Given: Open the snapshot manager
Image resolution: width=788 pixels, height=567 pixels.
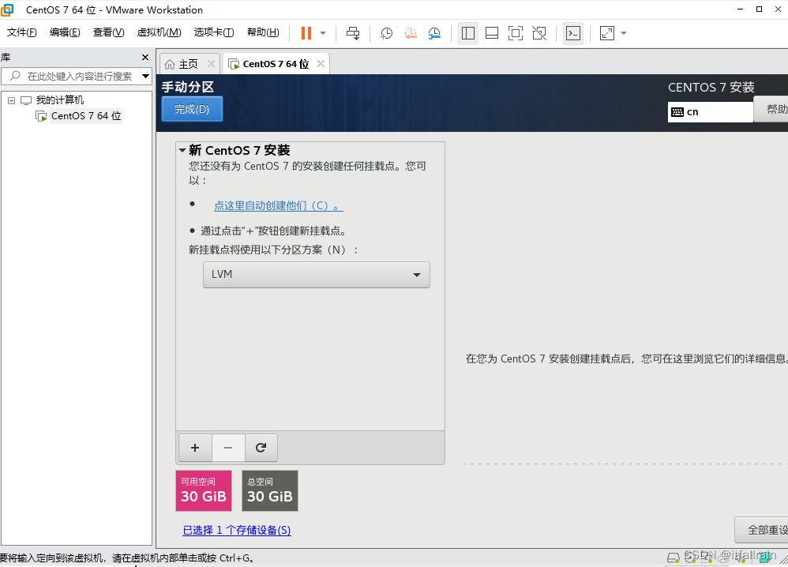Looking at the screenshot, I should point(434,33).
